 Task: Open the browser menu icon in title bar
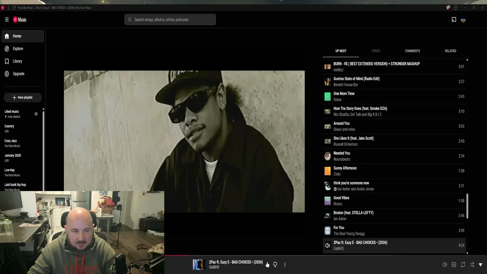[x=455, y=8]
